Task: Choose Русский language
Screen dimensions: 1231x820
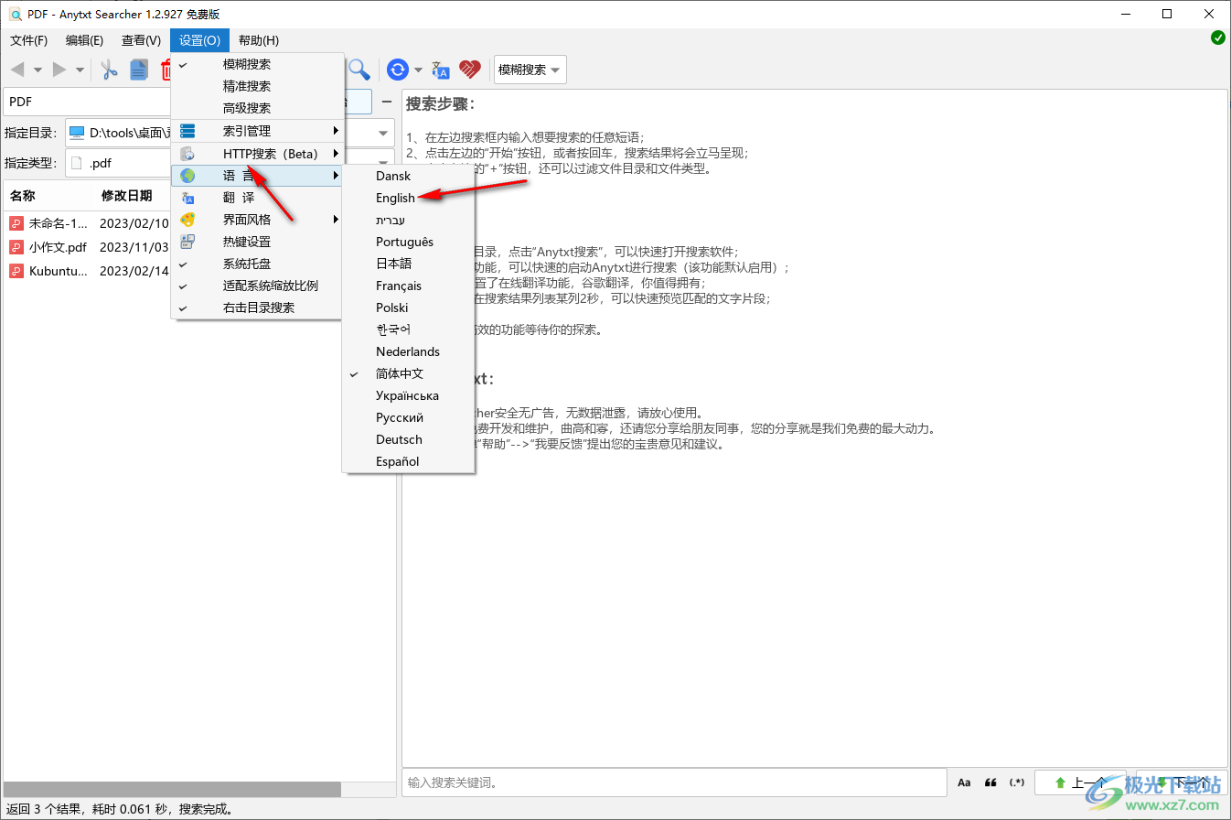Action: pos(408,417)
